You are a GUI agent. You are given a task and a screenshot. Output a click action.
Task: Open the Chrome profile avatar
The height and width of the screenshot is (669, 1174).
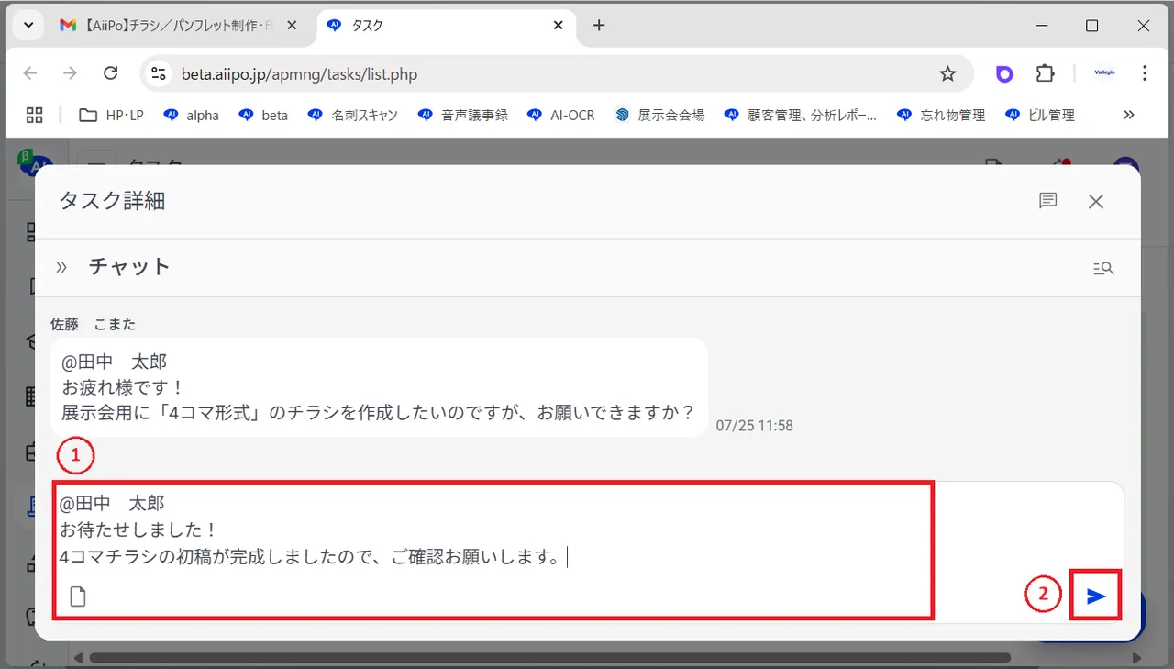[x=1104, y=73]
